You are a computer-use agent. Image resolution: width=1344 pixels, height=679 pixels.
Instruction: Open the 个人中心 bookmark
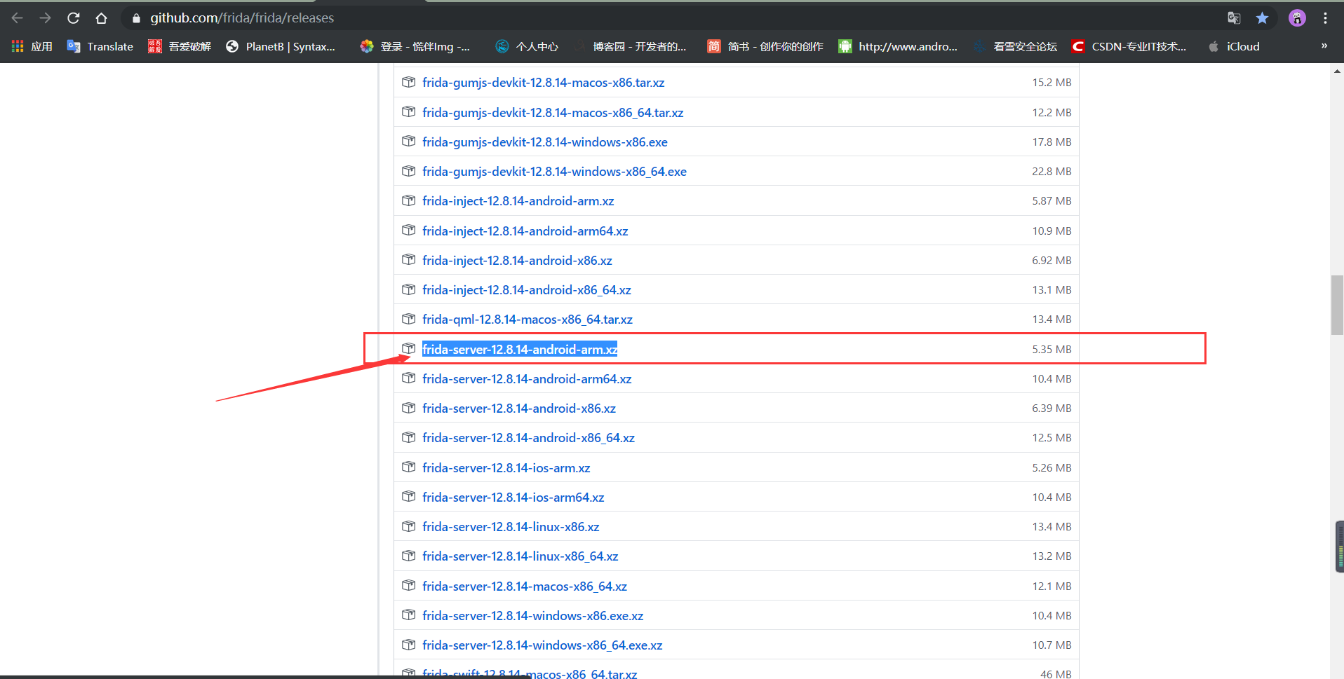pyautogui.click(x=527, y=46)
